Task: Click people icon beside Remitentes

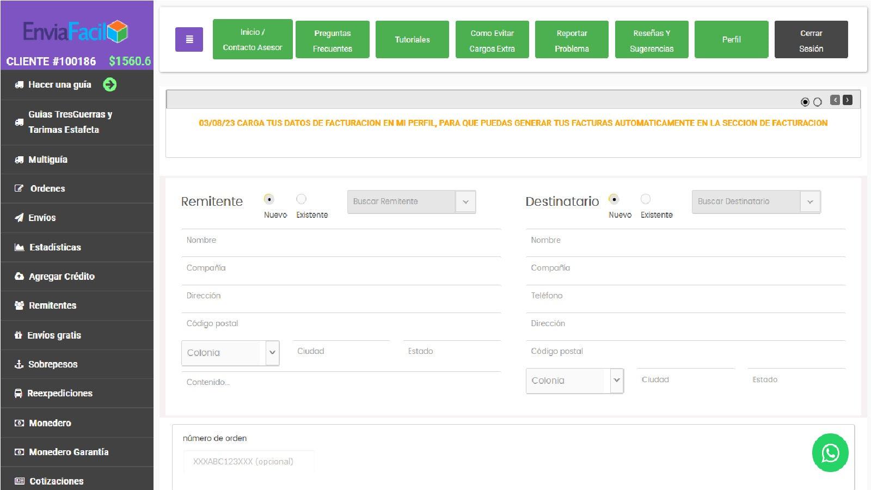Action: (x=19, y=305)
